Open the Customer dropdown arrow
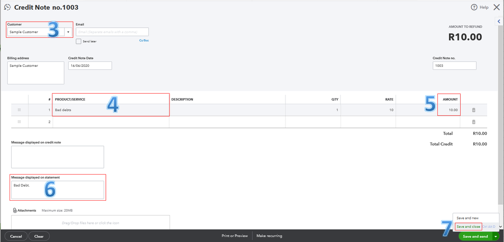504x242 pixels. [x=69, y=32]
